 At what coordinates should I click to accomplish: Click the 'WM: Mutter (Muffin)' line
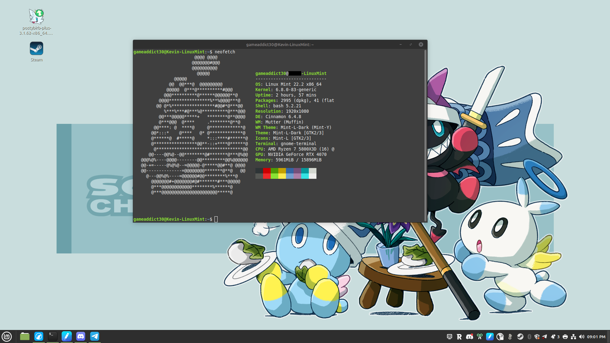(280, 122)
